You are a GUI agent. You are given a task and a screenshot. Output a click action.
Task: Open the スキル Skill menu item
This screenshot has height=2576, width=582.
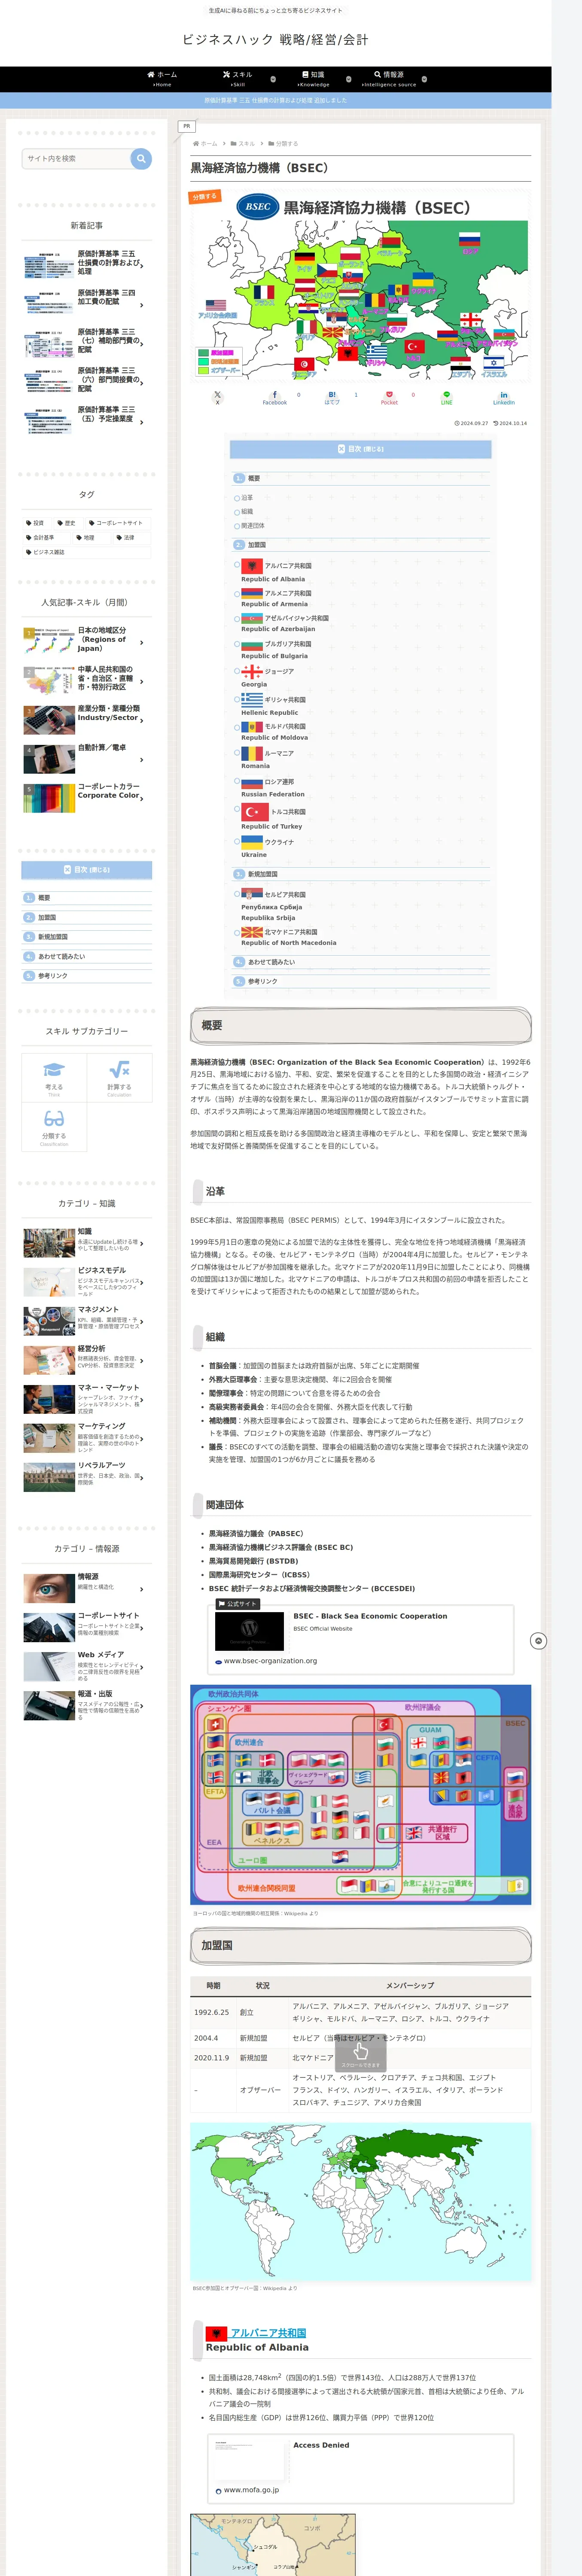(238, 79)
